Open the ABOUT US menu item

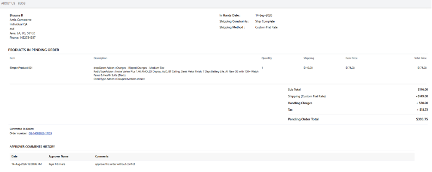pos(8,3)
